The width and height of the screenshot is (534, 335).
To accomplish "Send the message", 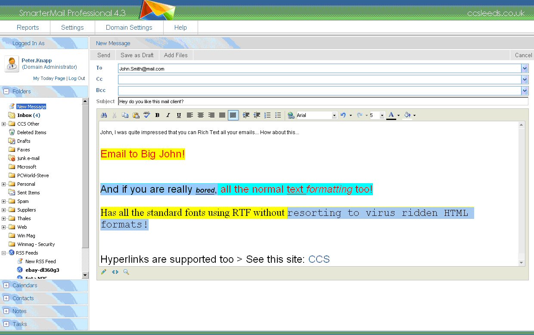I will click(x=104, y=55).
